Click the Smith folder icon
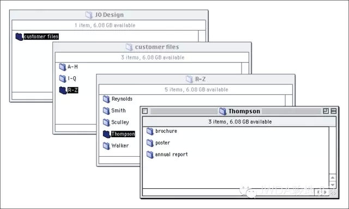Image resolution: width=349 pixels, height=209 pixels. pyautogui.click(x=106, y=110)
